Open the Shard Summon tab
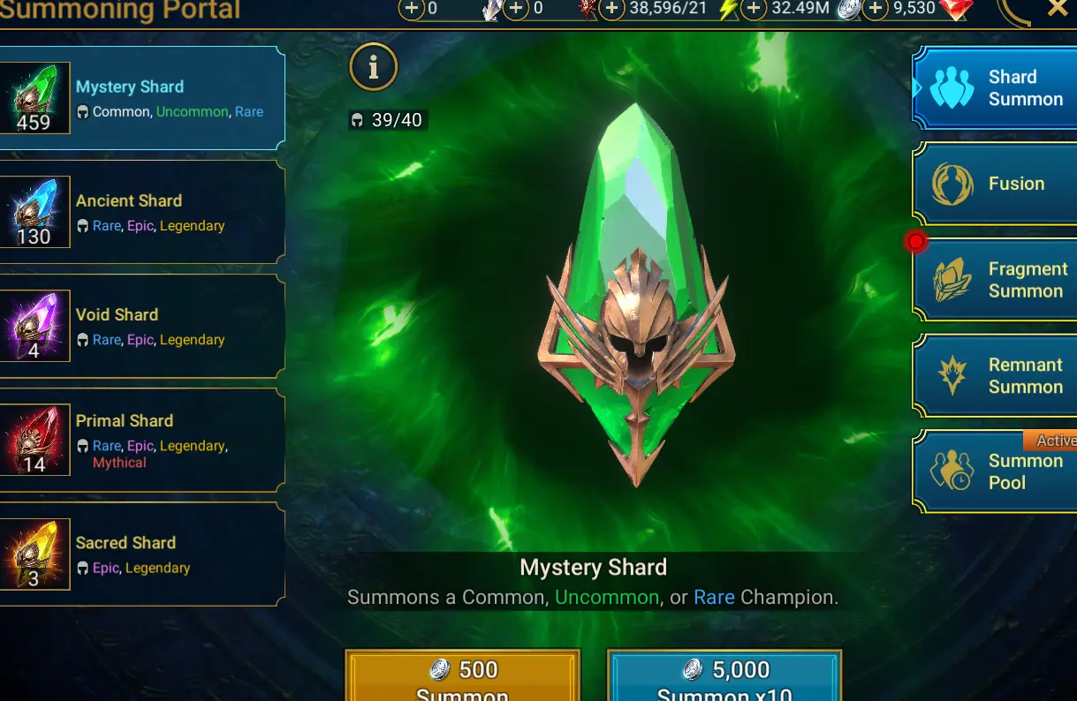Image resolution: width=1077 pixels, height=701 pixels. (995, 88)
